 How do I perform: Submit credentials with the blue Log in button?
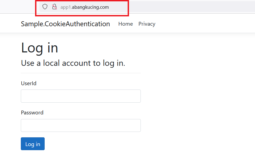point(33,144)
